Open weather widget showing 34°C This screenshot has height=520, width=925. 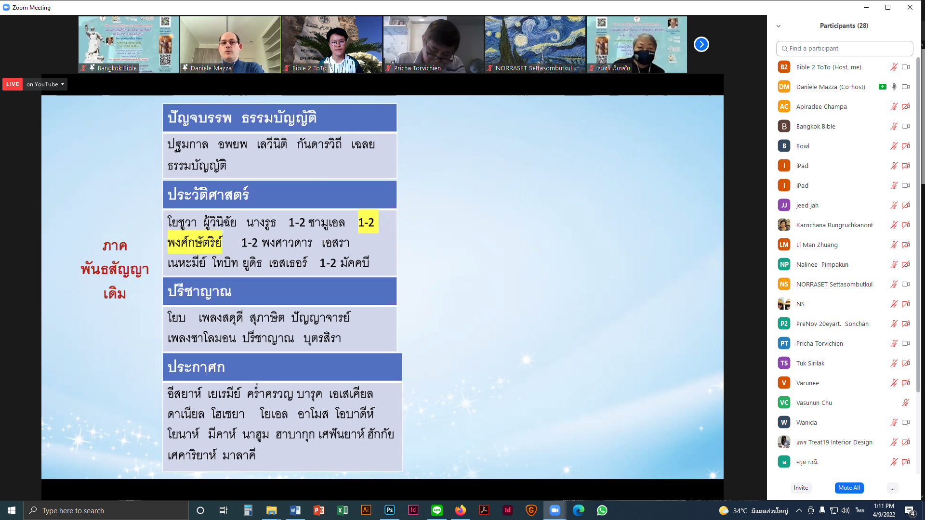tap(753, 510)
